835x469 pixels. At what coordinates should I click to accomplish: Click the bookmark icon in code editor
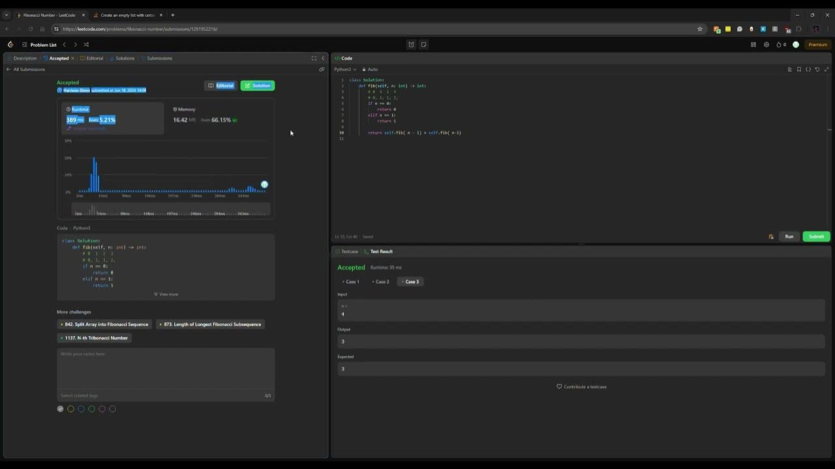pyautogui.click(x=799, y=69)
